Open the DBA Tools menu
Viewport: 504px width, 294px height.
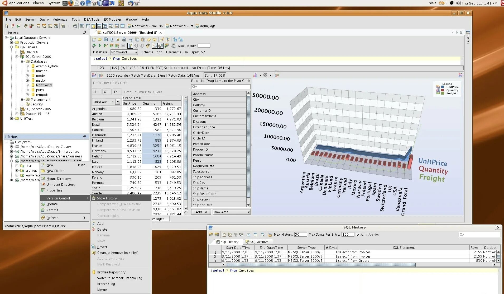click(x=92, y=19)
